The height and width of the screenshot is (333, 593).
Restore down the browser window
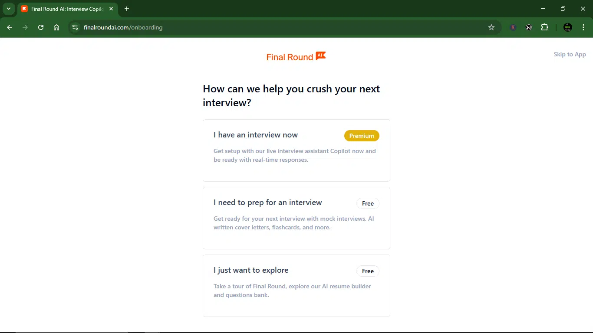point(563,9)
